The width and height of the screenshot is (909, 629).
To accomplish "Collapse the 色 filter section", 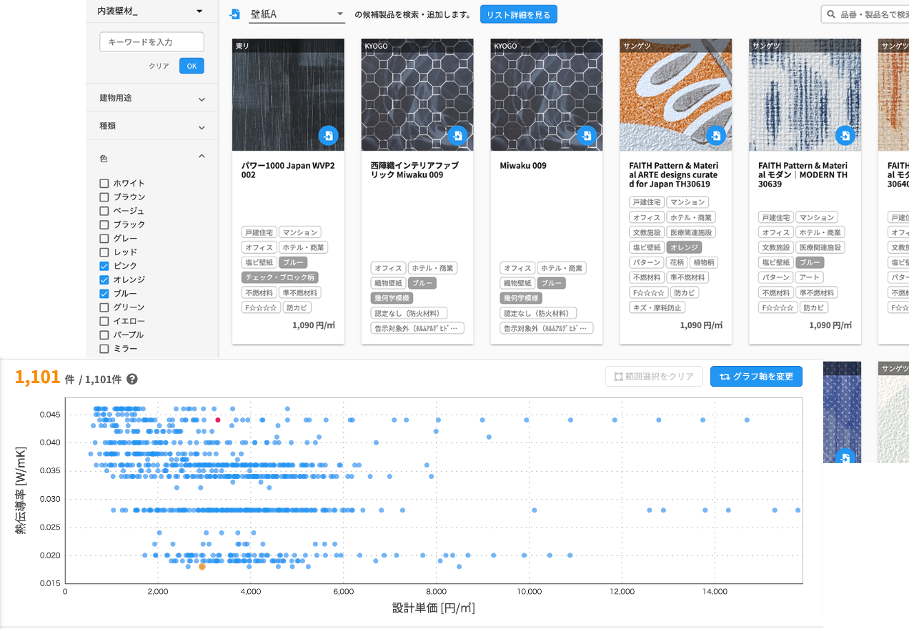I will coord(151,157).
